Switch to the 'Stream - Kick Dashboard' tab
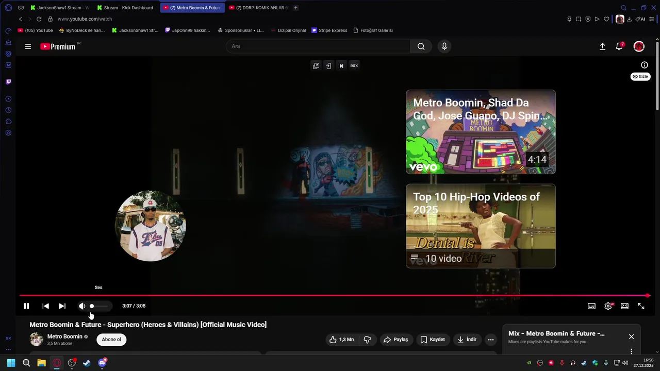This screenshot has height=371, width=660. 125,8
